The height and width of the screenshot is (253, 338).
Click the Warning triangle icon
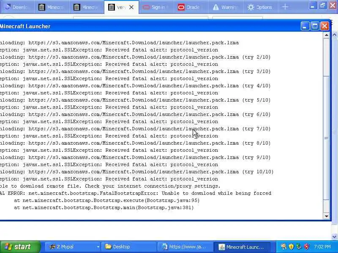215,7
